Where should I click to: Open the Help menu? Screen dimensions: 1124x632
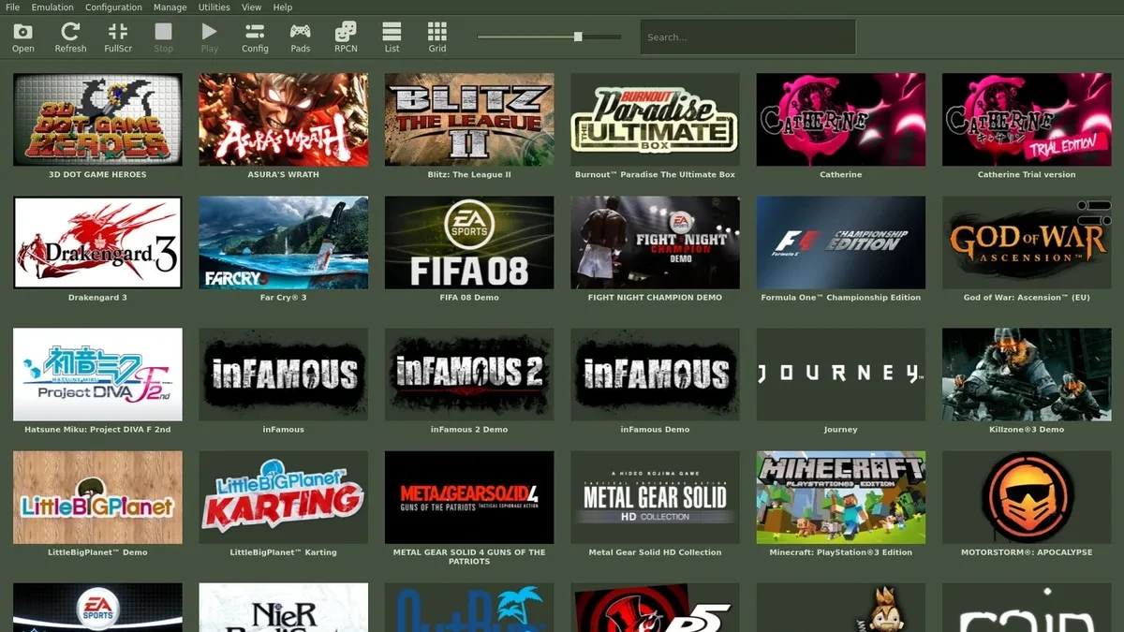pyautogui.click(x=283, y=7)
